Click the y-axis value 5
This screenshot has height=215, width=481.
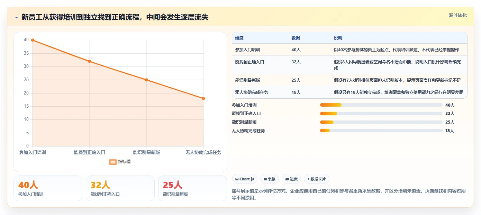click(x=27, y=133)
